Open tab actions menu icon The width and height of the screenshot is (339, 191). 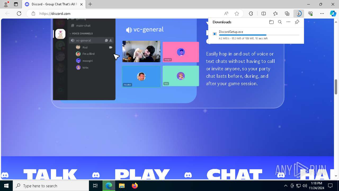point(16,4)
